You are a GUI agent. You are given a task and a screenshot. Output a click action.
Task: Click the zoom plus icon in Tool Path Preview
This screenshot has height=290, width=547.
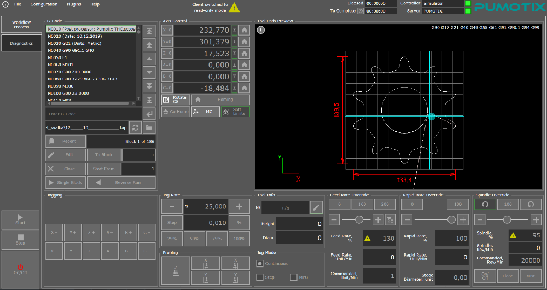pyautogui.click(x=260, y=30)
